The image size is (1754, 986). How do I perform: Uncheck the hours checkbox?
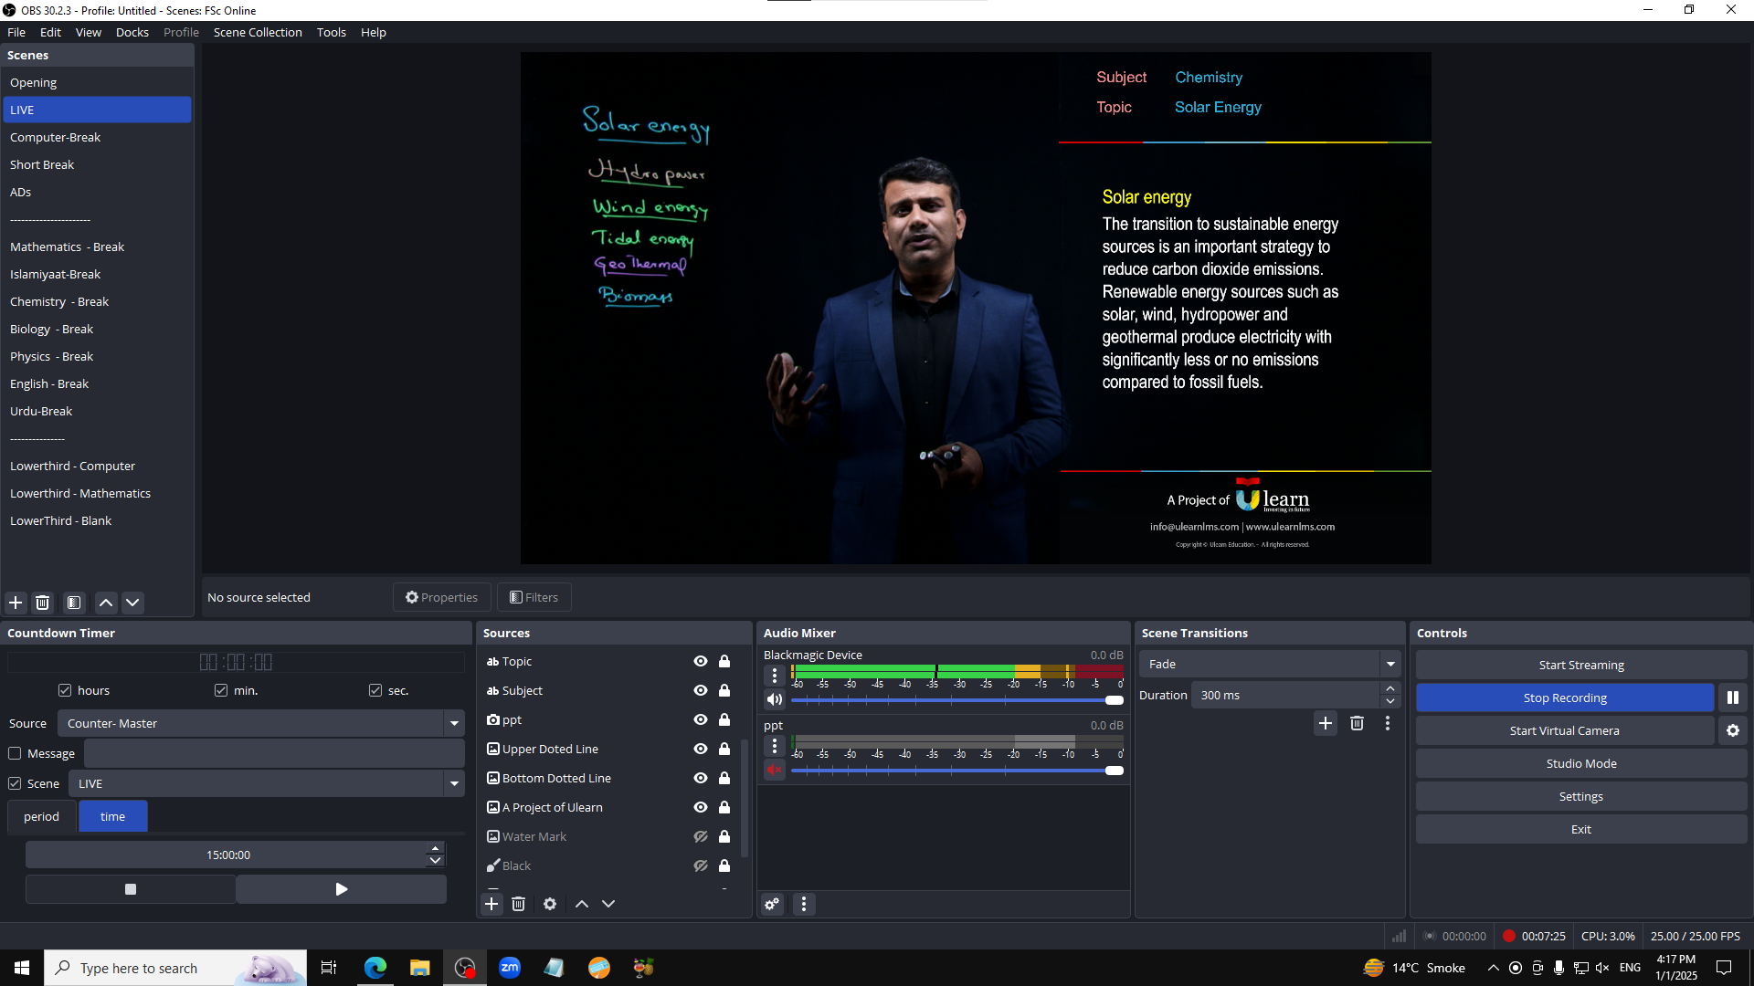65,690
